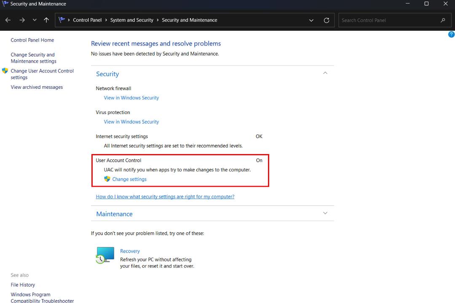Open the Recovery link
The image size is (455, 303).
pyautogui.click(x=130, y=251)
